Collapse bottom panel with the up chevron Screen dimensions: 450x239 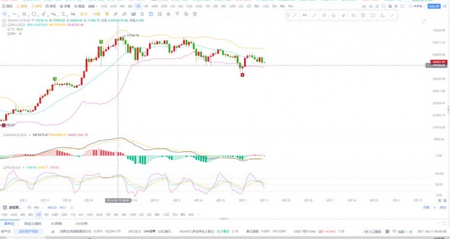(x=438, y=223)
